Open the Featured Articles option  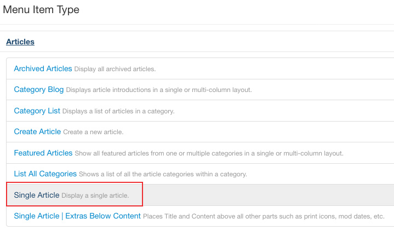click(43, 153)
